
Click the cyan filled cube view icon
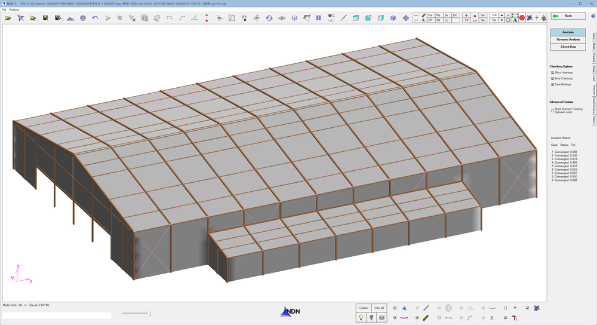point(368,18)
